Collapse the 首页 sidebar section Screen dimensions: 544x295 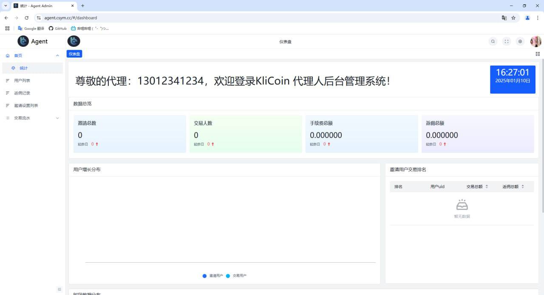click(x=58, y=55)
